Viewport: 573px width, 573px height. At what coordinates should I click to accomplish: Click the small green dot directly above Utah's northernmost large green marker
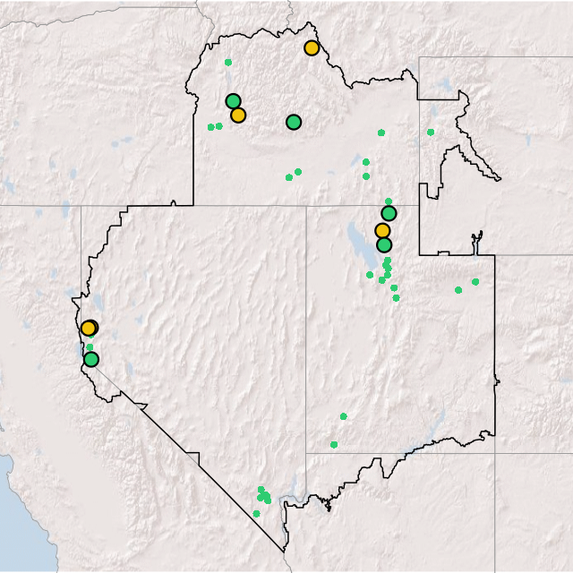click(x=389, y=201)
